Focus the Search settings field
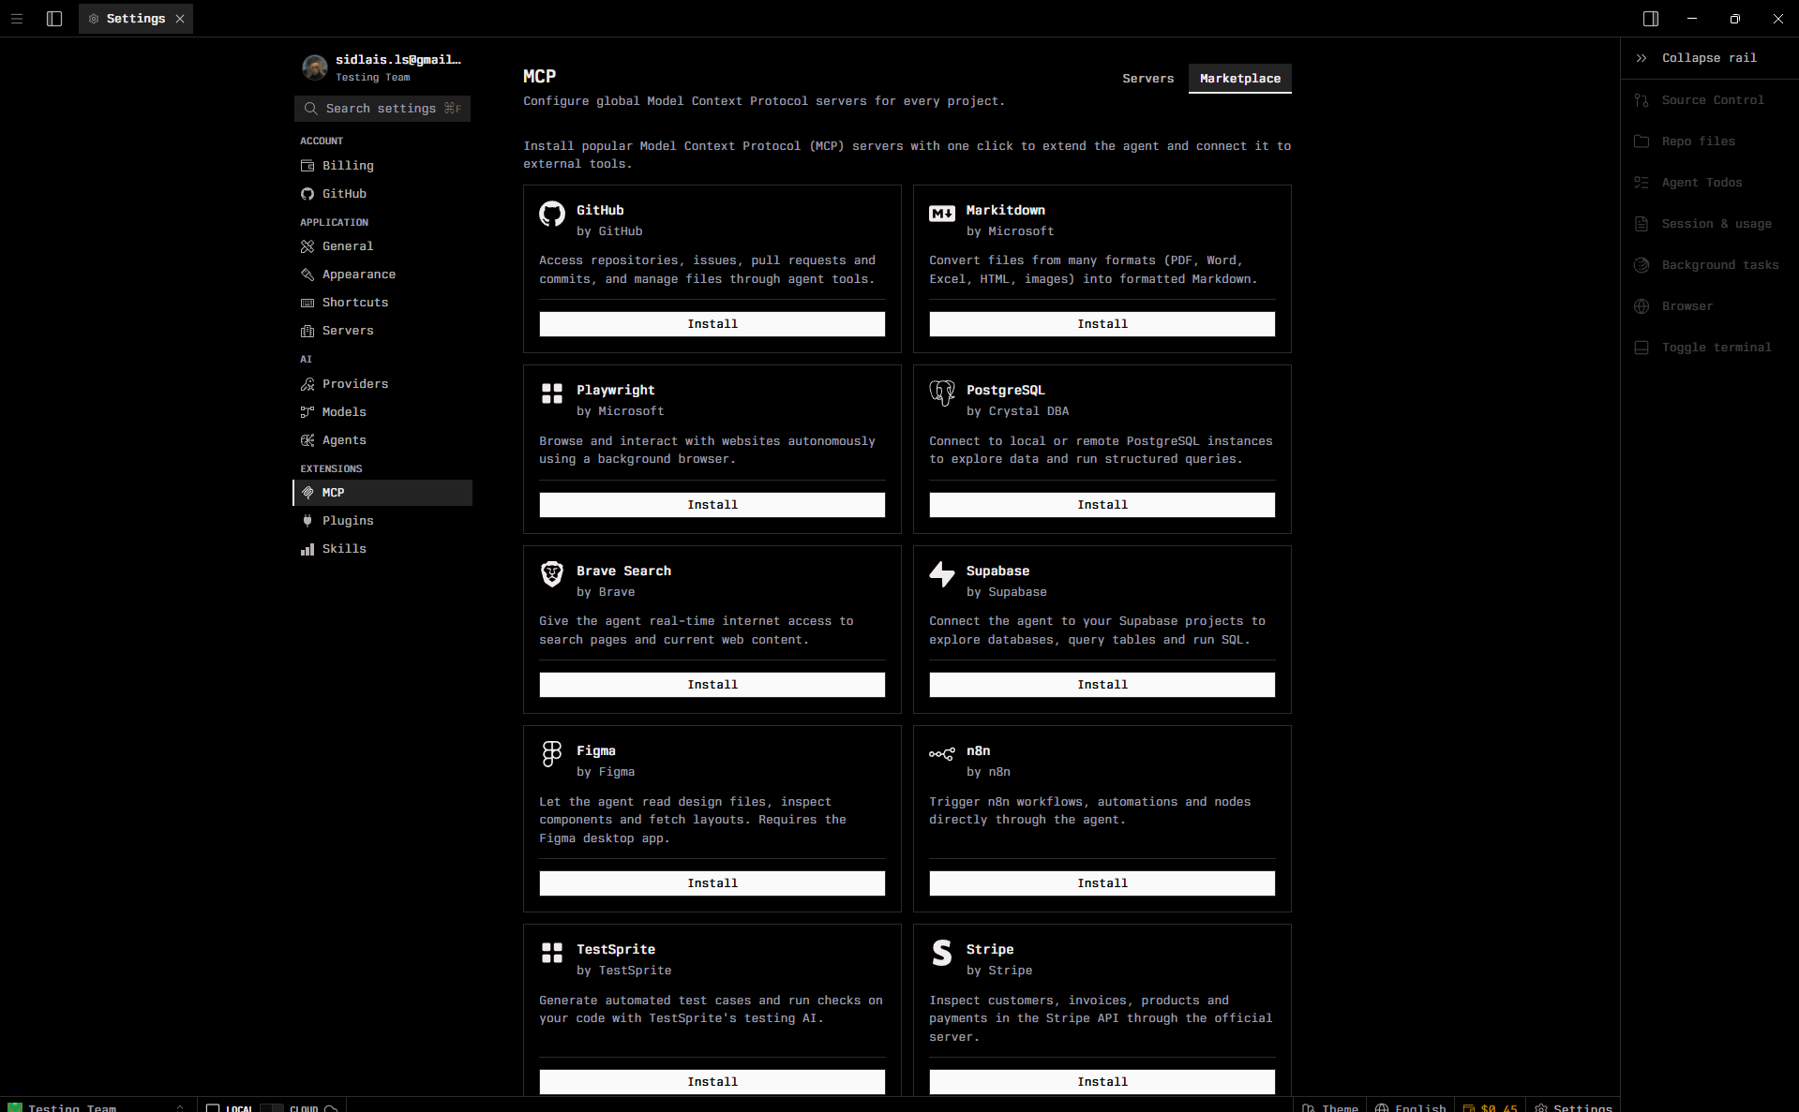1799x1112 pixels. (382, 109)
